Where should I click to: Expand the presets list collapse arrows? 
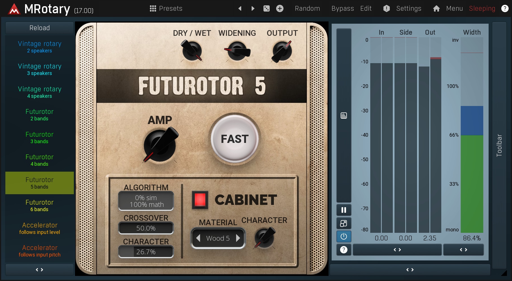39,270
